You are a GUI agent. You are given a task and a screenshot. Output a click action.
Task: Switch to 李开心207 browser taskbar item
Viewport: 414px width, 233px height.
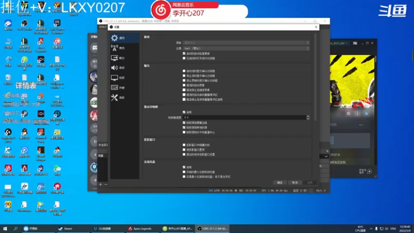coord(178,228)
